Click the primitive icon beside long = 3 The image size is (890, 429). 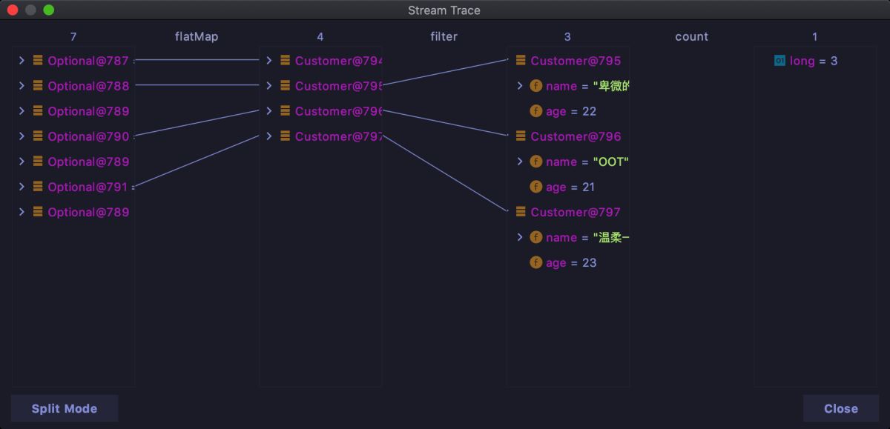point(779,61)
